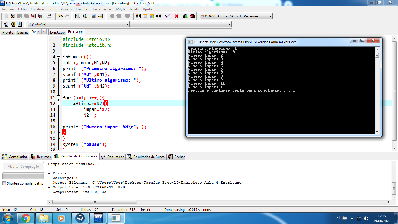Click the Fechar tab in bottom panel
This screenshot has height=224, width=398.
click(177, 157)
